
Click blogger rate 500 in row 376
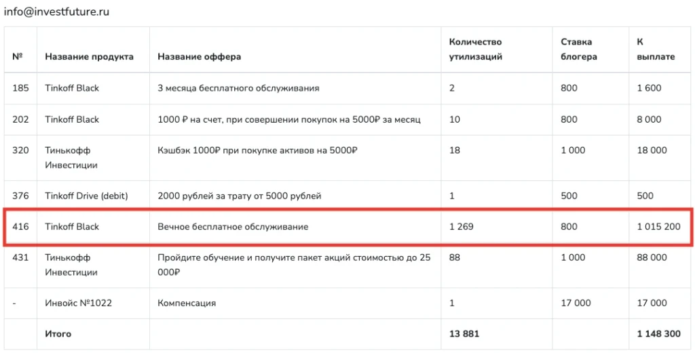pos(569,196)
